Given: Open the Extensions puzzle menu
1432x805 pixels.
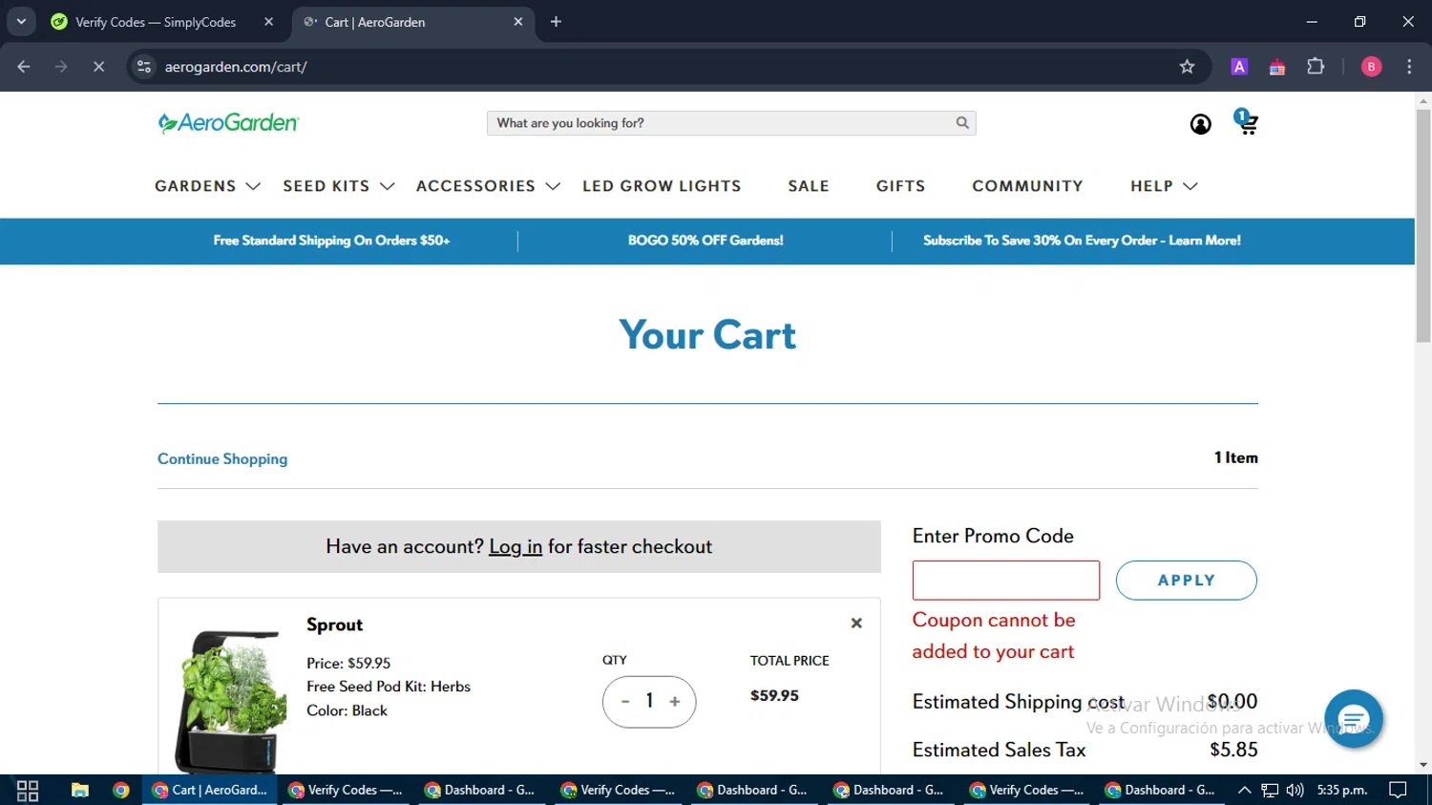Looking at the screenshot, I should [1316, 67].
